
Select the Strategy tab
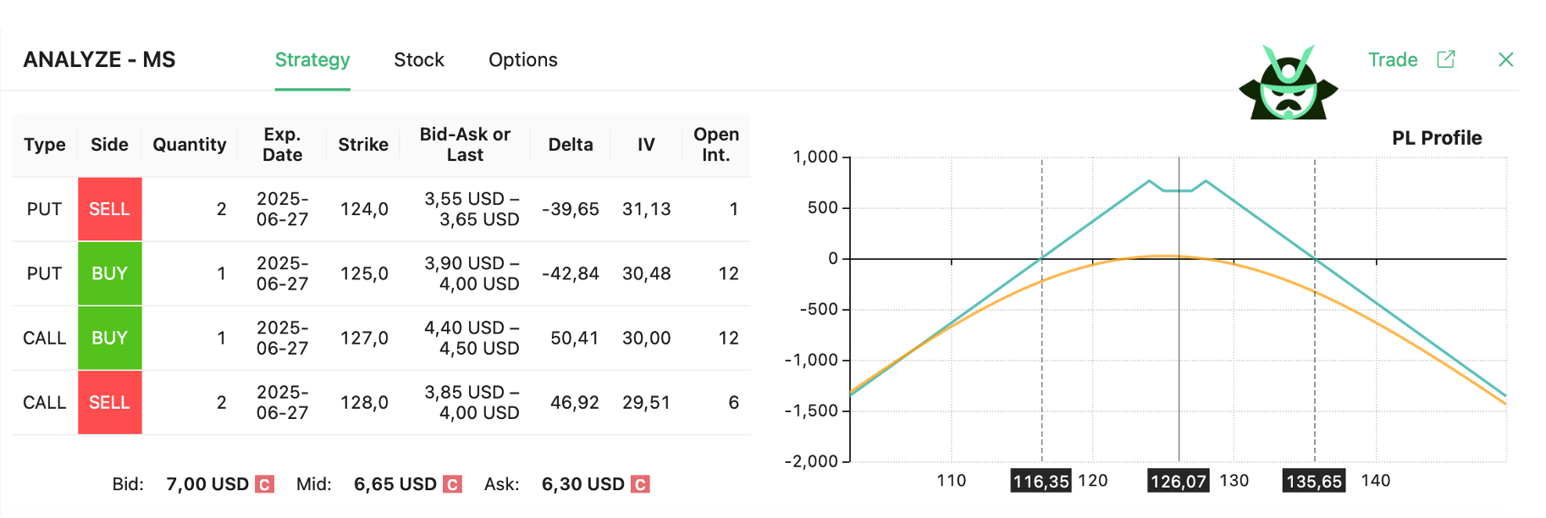312,60
